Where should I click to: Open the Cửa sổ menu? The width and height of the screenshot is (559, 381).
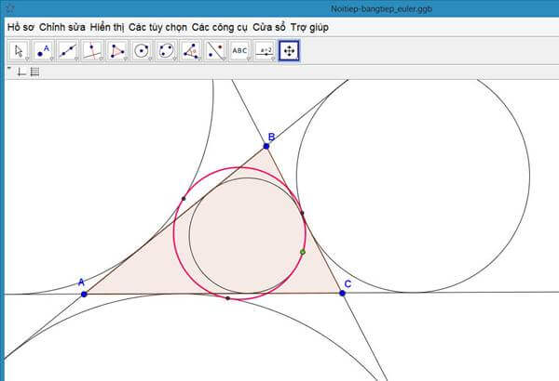click(269, 27)
